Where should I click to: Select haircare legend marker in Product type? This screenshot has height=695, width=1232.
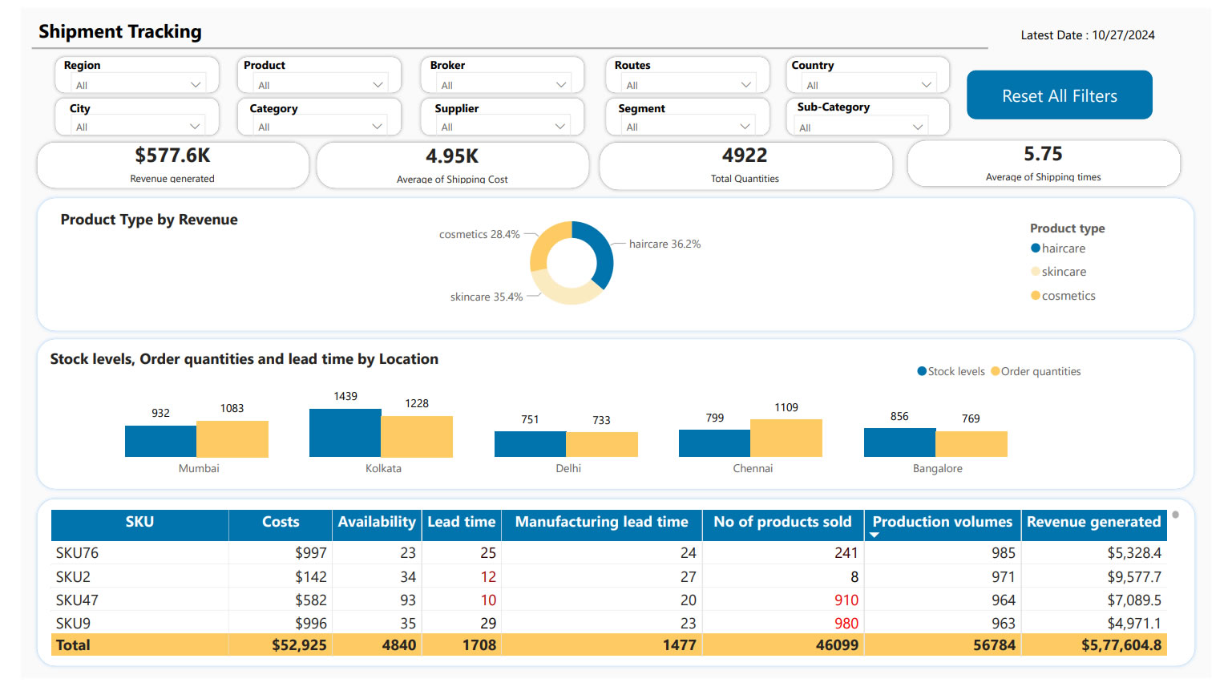pyautogui.click(x=1036, y=249)
